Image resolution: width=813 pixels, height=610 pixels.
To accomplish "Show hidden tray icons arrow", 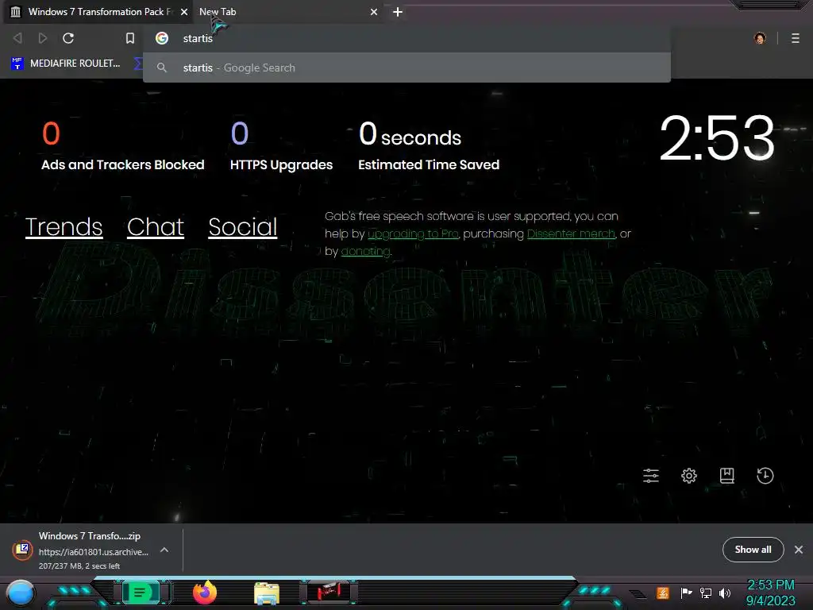I will click(639, 594).
